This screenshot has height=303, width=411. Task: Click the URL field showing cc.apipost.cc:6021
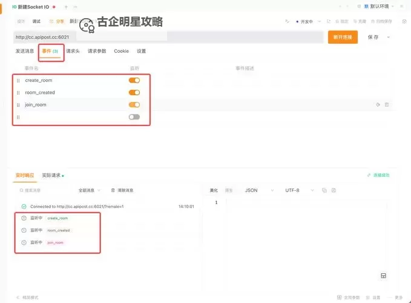click(168, 37)
